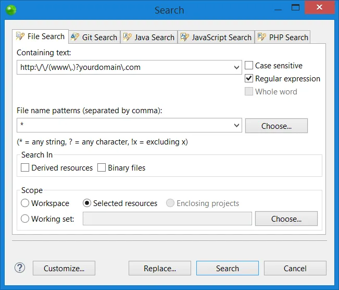This screenshot has height=290, width=339.
Task: Run the Search button
Action: (x=228, y=268)
